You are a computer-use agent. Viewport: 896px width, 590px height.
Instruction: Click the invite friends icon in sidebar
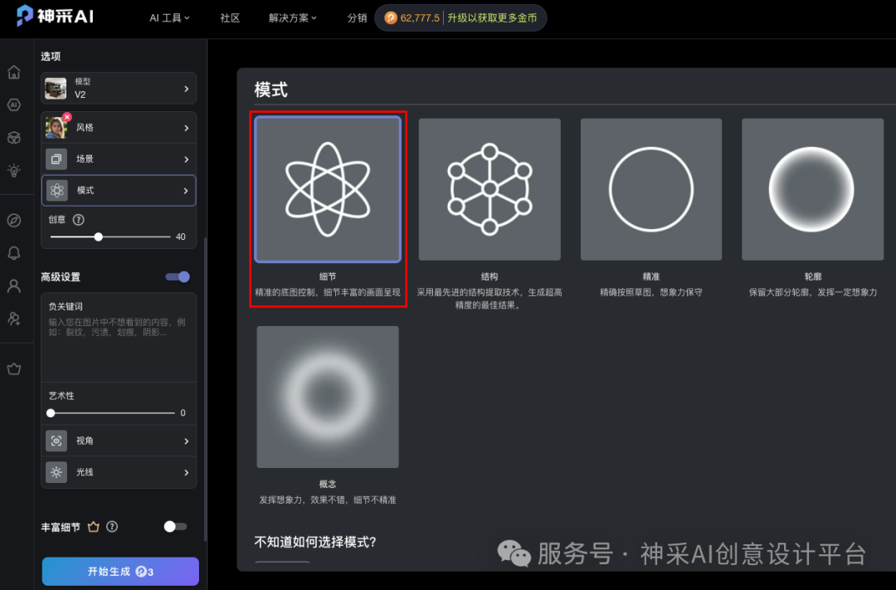click(x=15, y=319)
